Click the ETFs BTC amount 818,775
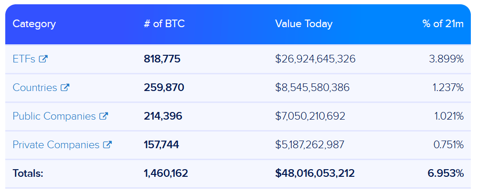 tap(162, 59)
